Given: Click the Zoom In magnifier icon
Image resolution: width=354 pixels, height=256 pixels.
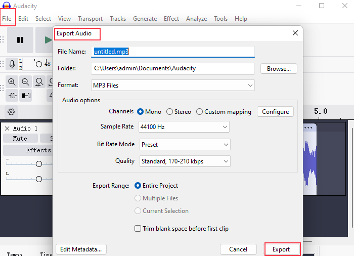Looking at the screenshot, I should pyautogui.click(x=12, y=82).
